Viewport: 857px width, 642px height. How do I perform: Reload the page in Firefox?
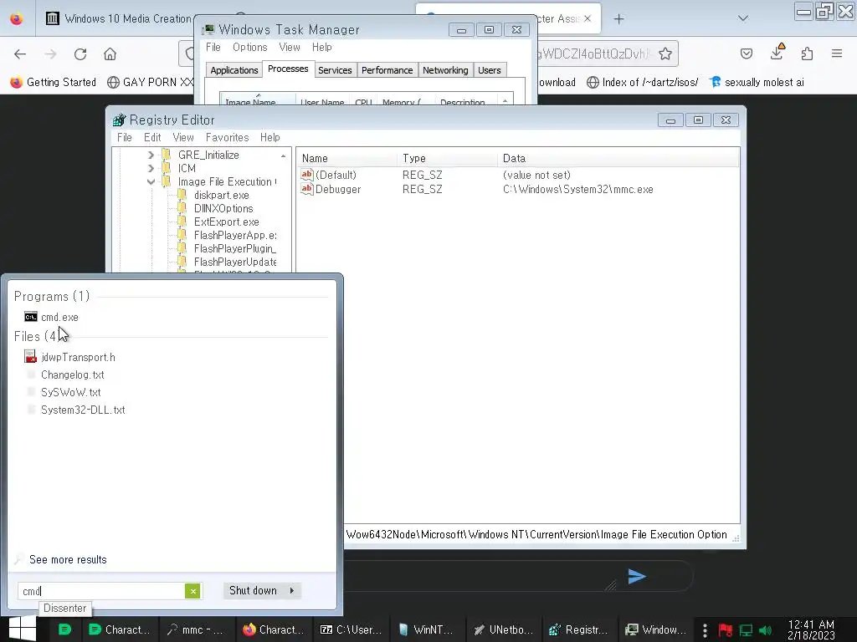tap(80, 54)
